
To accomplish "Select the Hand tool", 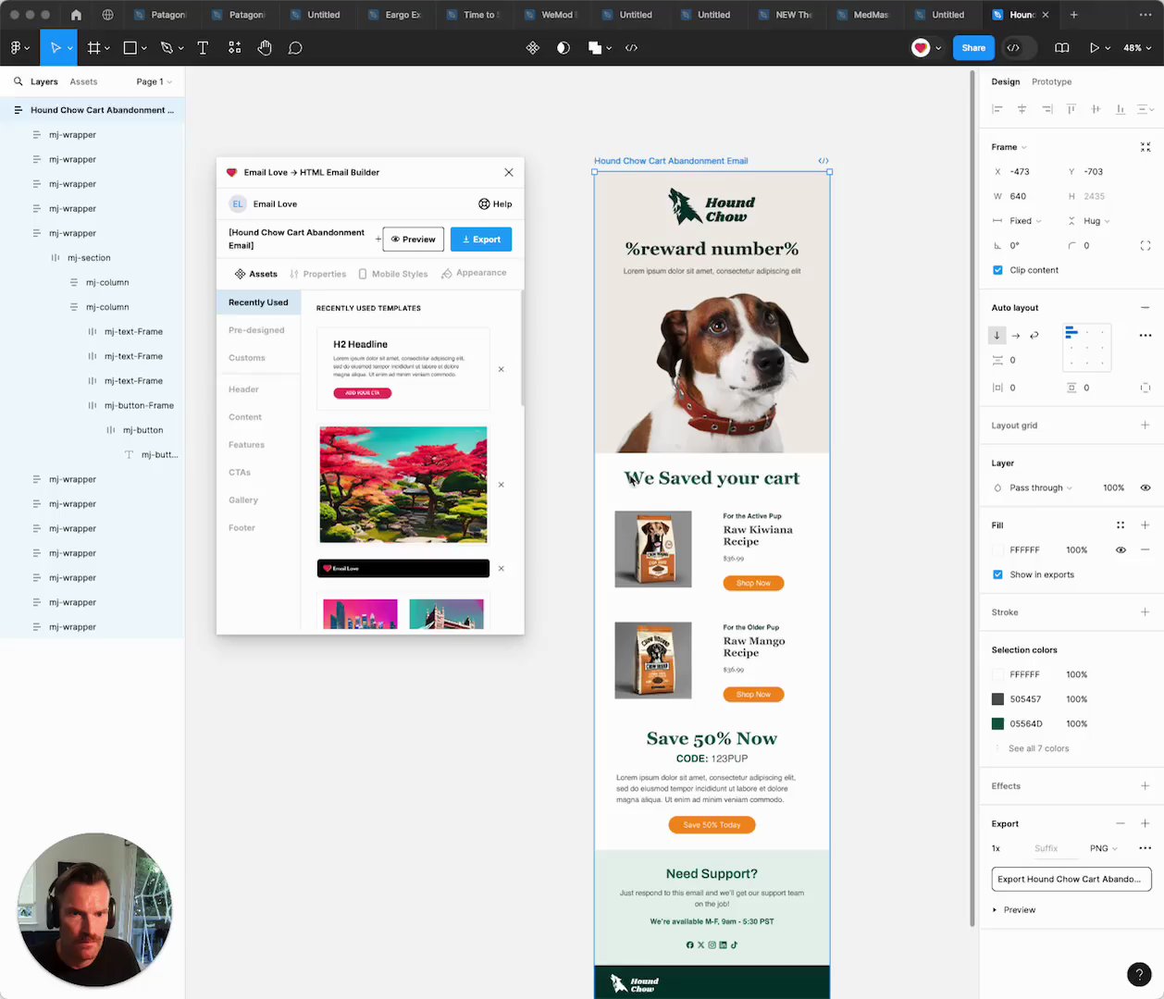I will 265,47.
